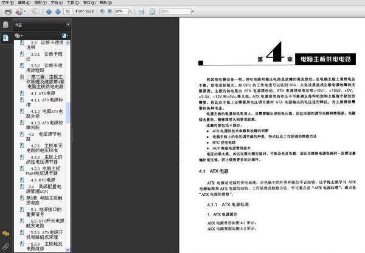Open the 工具 (Tools) menu
The image size is (365, 253).
[73, 2]
